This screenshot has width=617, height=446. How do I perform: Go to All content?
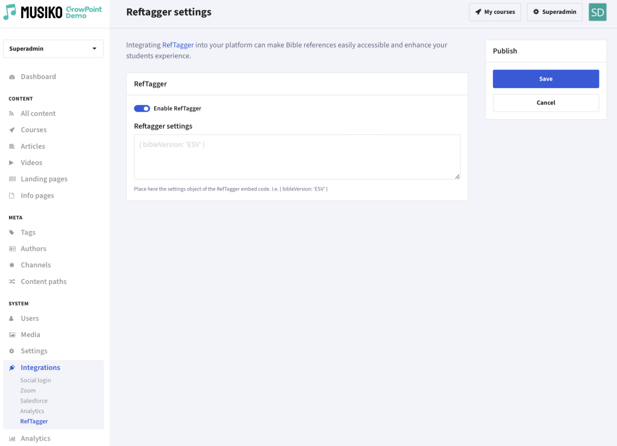[x=38, y=113]
